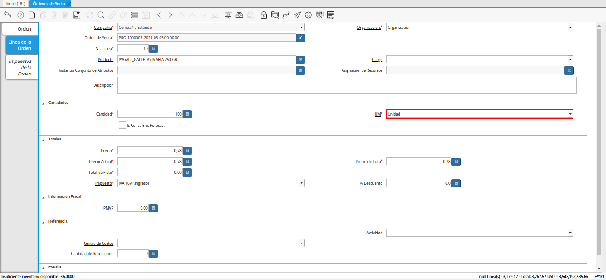
Task: Open the Centro de Costos dropdown
Action: [301, 243]
